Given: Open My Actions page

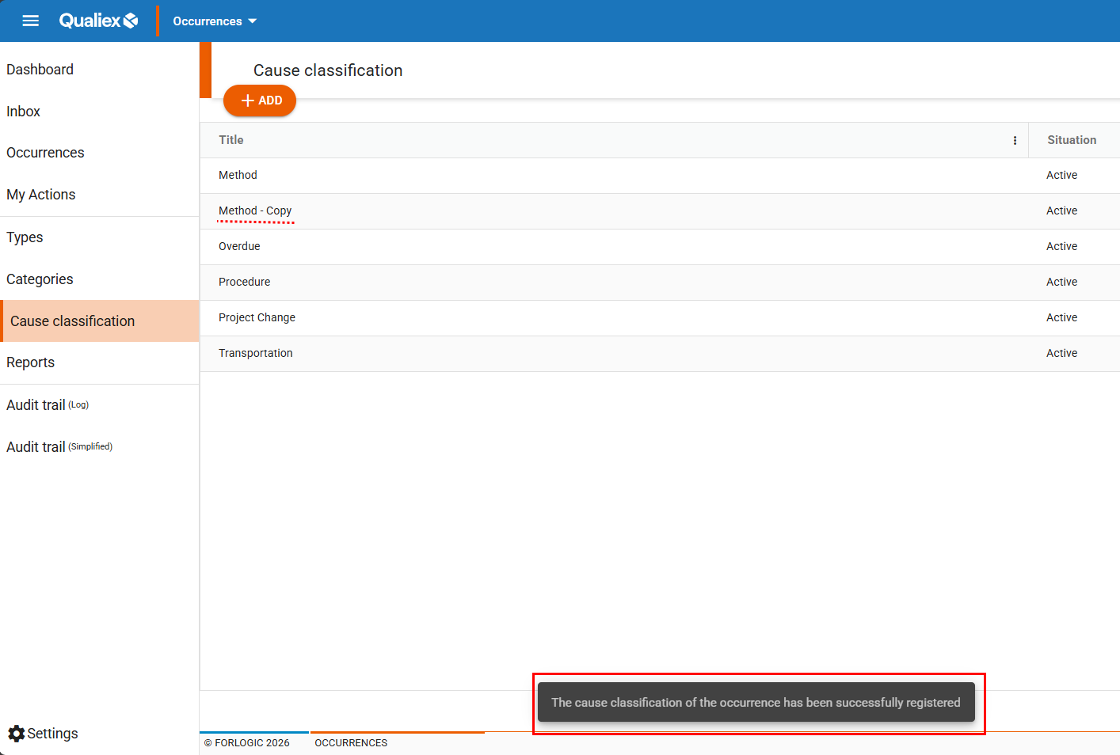Looking at the screenshot, I should (41, 195).
